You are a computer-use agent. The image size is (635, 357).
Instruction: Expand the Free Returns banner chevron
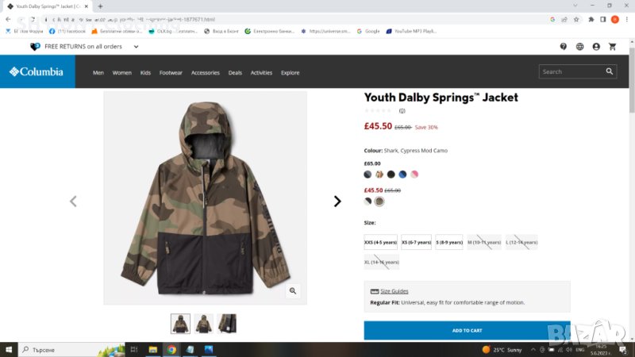point(136,47)
